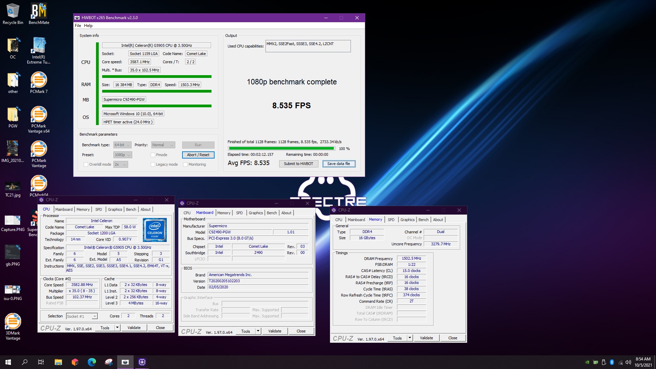The height and width of the screenshot is (369, 656).
Task: Open Task View on the taskbar
Action: 41,362
